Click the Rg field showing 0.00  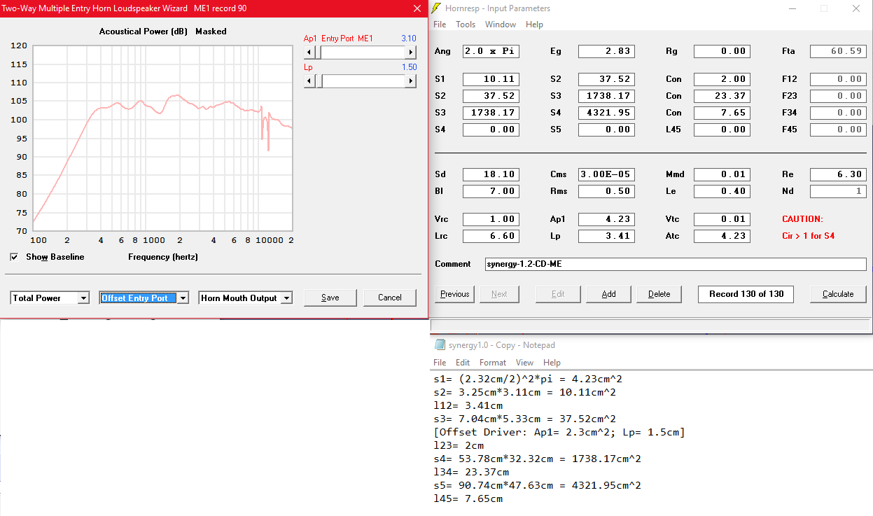[722, 51]
